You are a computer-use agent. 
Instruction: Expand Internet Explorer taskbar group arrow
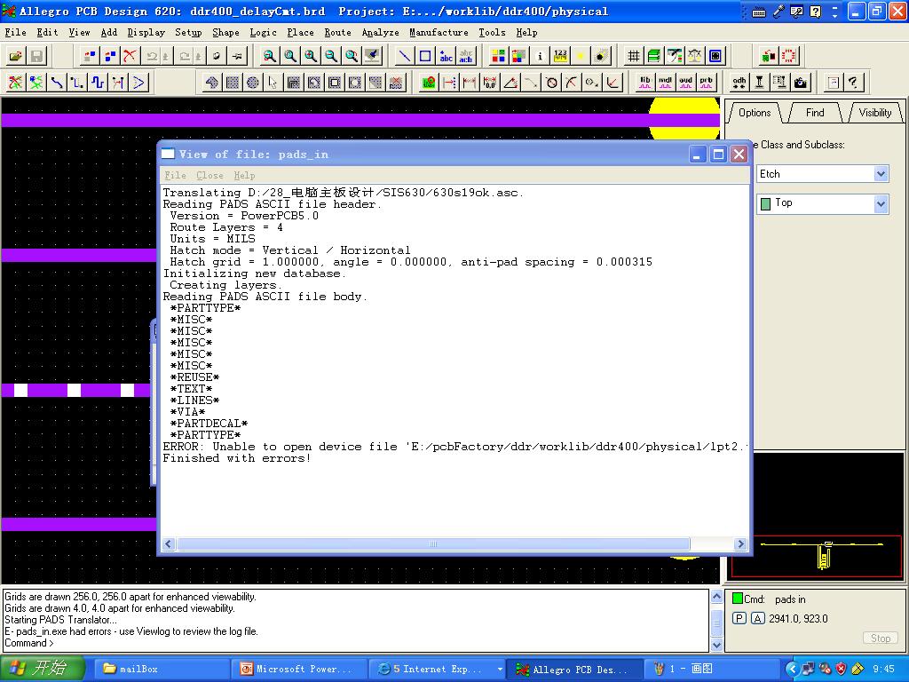pos(500,670)
